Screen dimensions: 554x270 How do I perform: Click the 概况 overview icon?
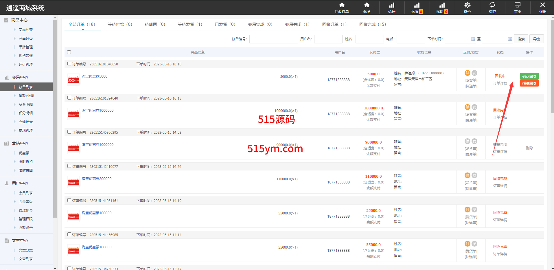point(367,5)
